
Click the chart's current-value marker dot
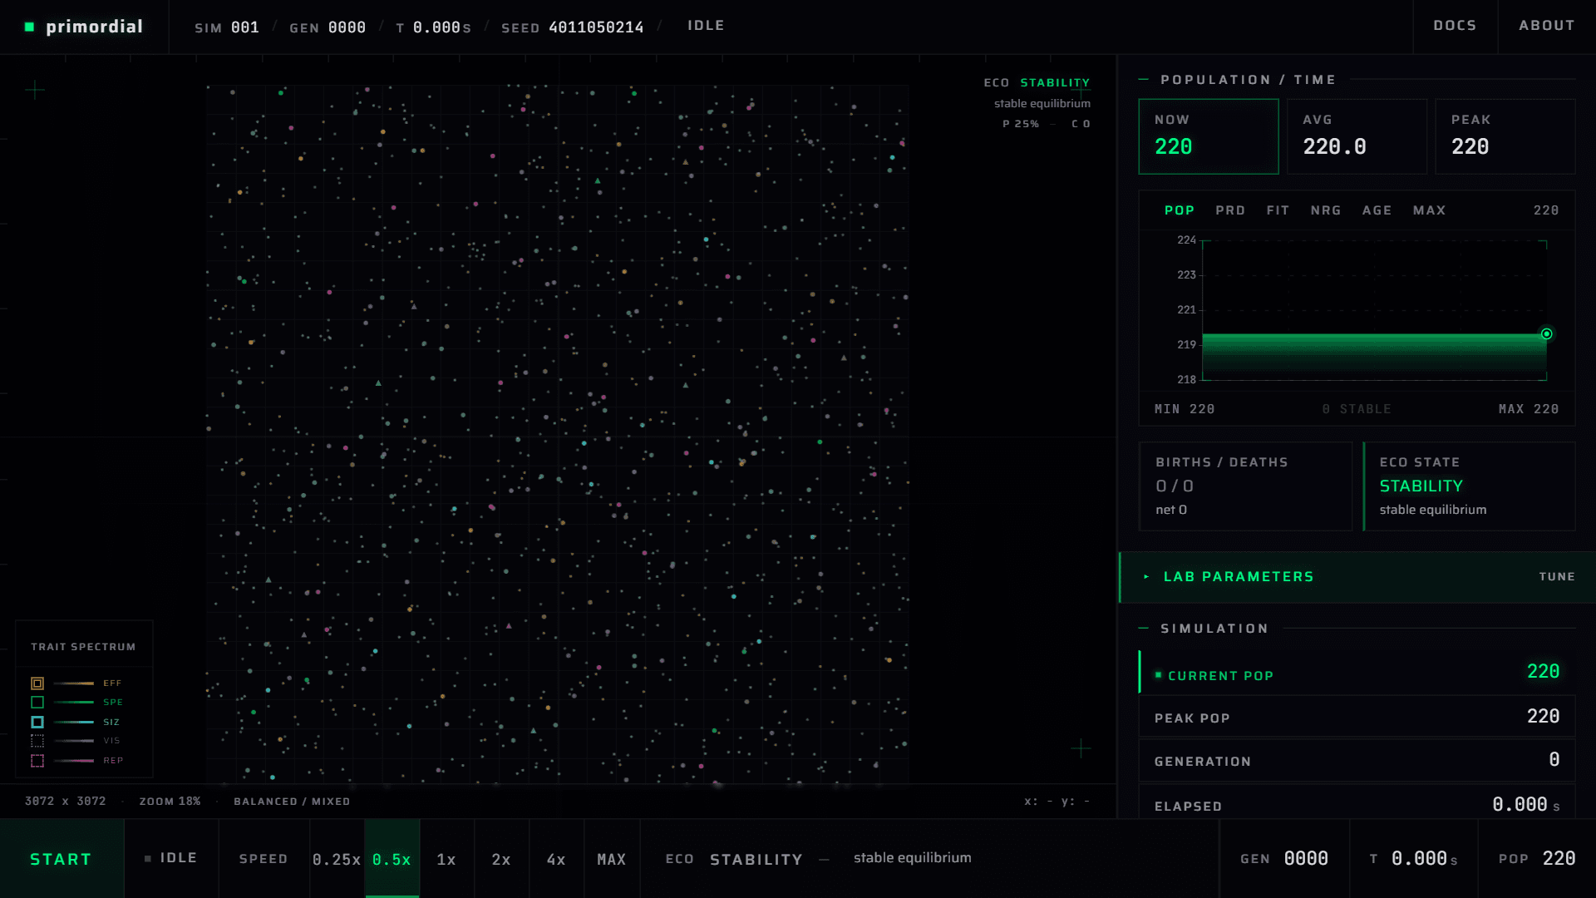click(x=1547, y=333)
